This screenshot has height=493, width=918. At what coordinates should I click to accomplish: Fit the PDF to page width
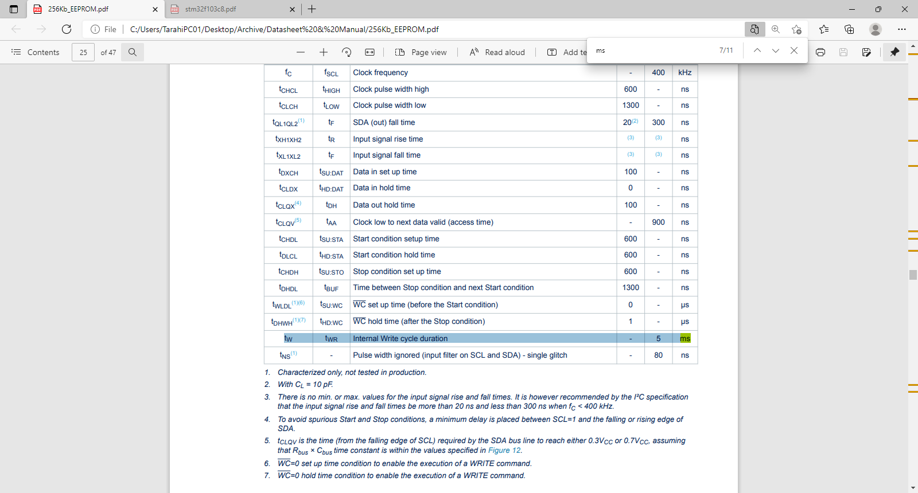click(370, 52)
